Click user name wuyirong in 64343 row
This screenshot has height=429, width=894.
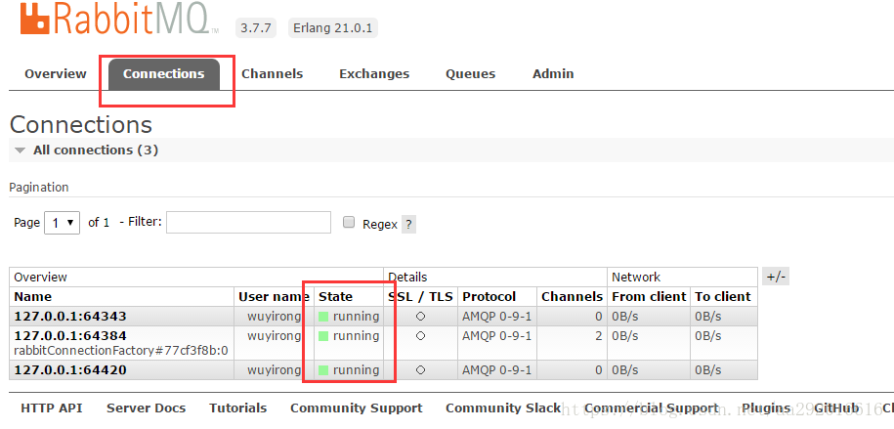pyautogui.click(x=274, y=317)
